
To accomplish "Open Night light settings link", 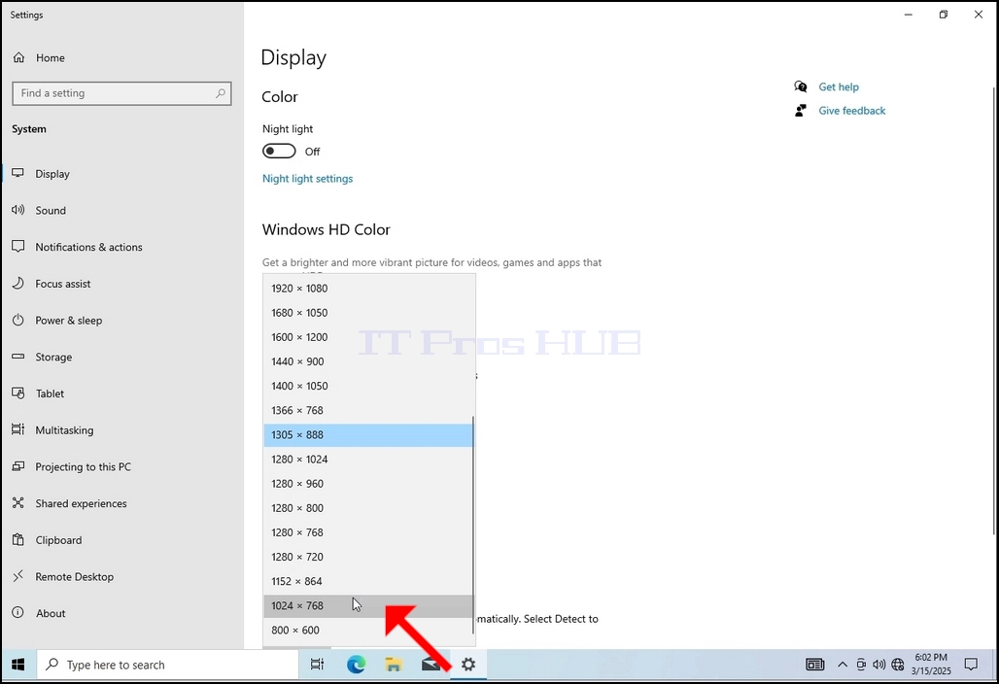I will pos(307,179).
